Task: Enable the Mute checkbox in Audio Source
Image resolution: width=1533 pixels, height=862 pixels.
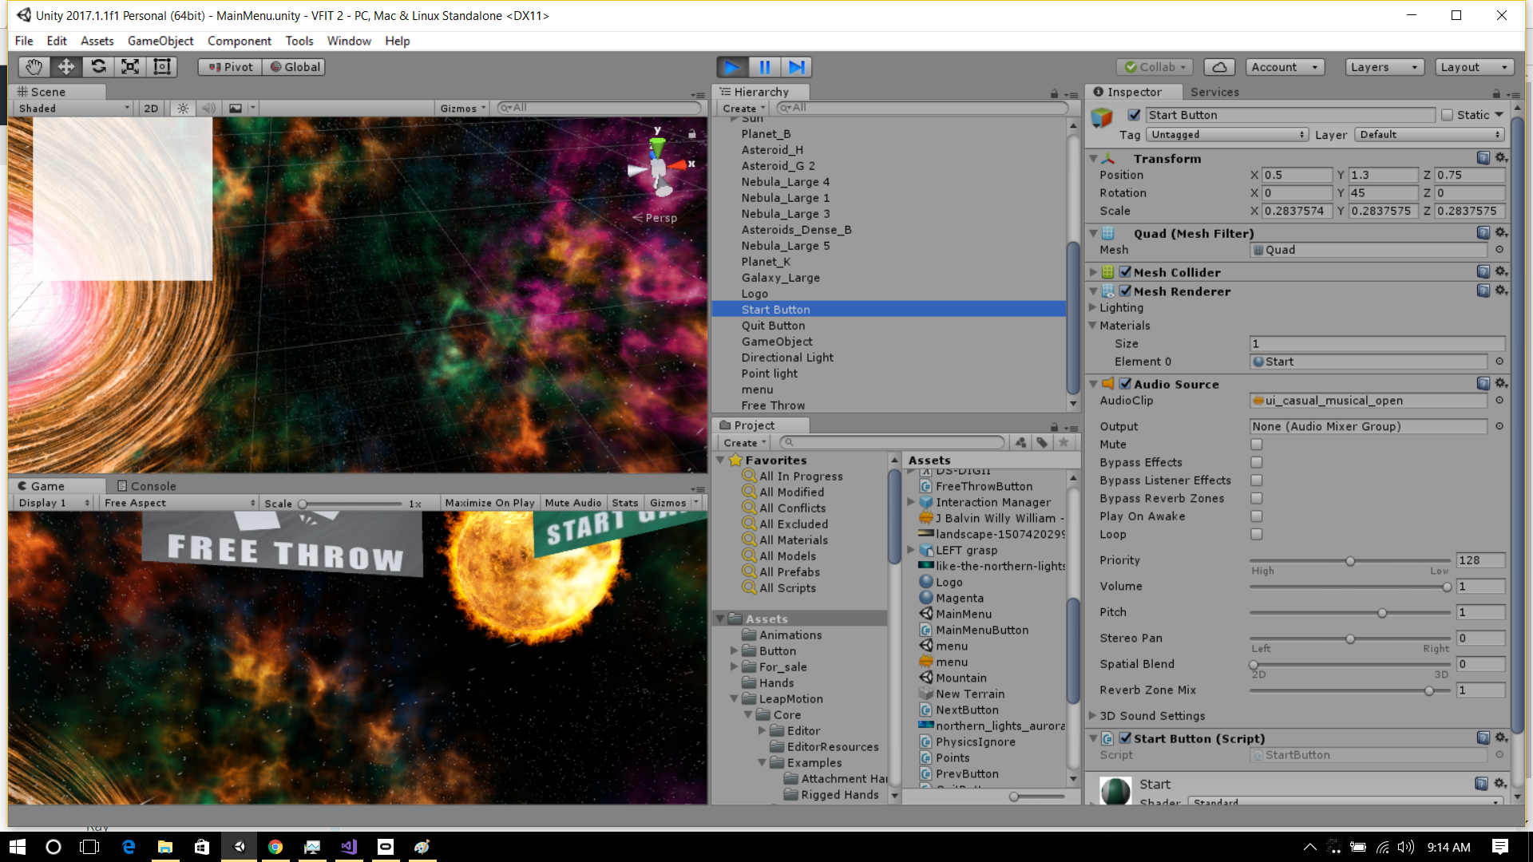Action: point(1256,445)
